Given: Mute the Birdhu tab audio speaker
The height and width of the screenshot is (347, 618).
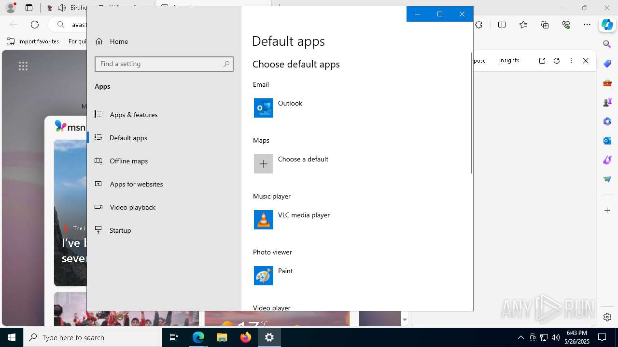Looking at the screenshot, I should (x=62, y=8).
